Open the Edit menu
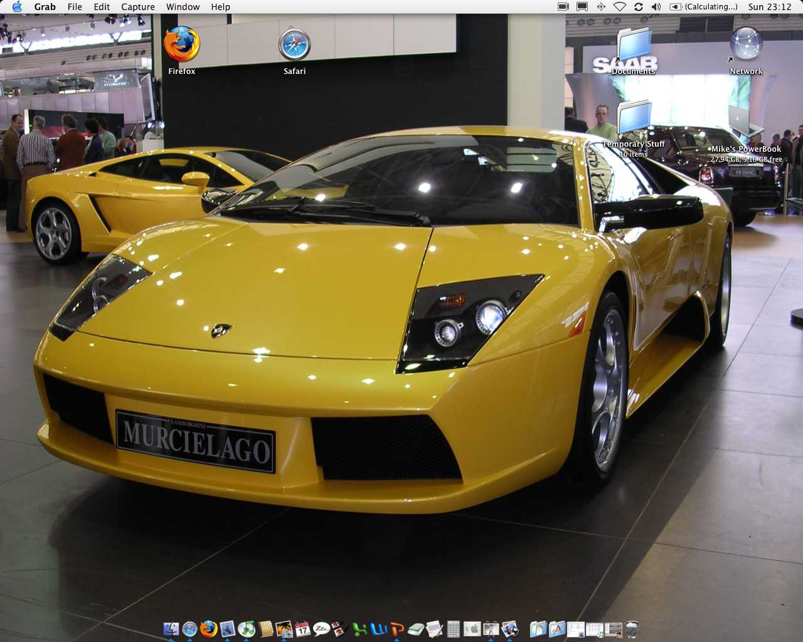The image size is (803, 642). point(102,7)
